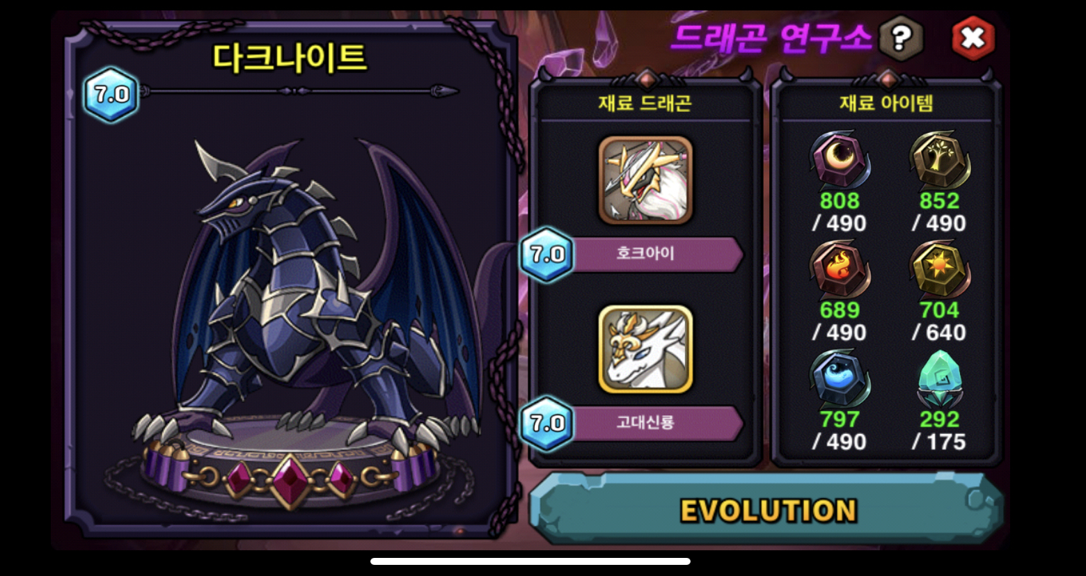Viewport: 1086px width, 576px height.
Task: Tap the blue water rune icon
Action: pyautogui.click(x=840, y=378)
